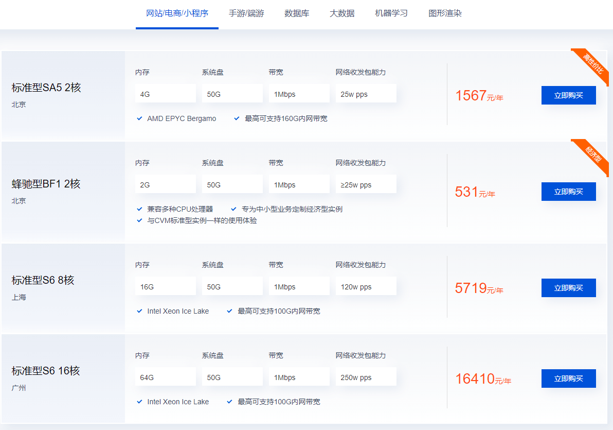Screen dimensions: 613x430
Task: Click 50G system disk value in SA5 row
Action: tap(232, 94)
